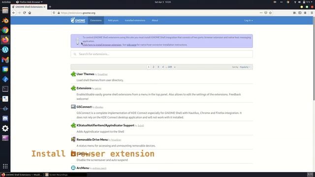Open Installed extensions nav item
Screen dimensions: 315x177
pyautogui.click(x=135, y=21)
